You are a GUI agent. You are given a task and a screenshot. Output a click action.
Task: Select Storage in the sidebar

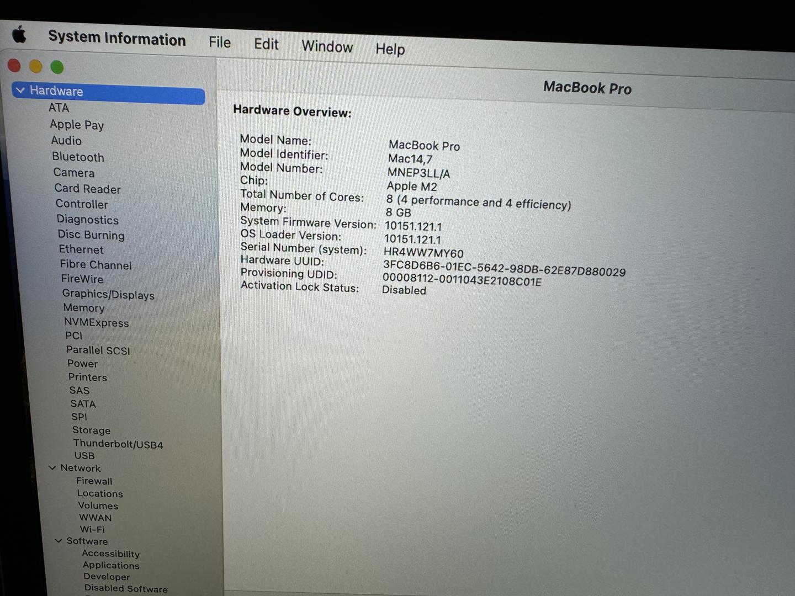[91, 430]
